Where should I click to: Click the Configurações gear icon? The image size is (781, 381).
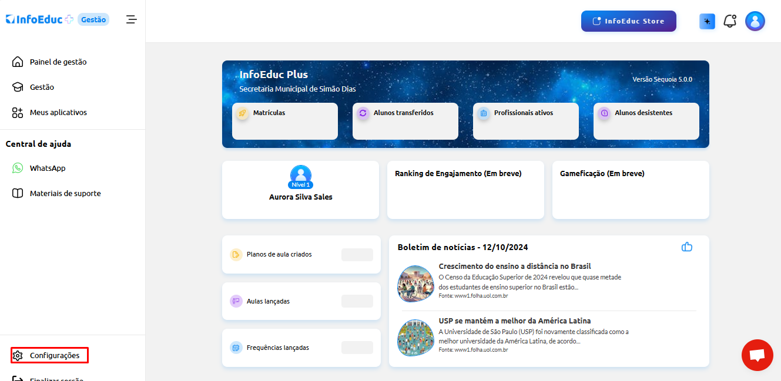[18, 355]
